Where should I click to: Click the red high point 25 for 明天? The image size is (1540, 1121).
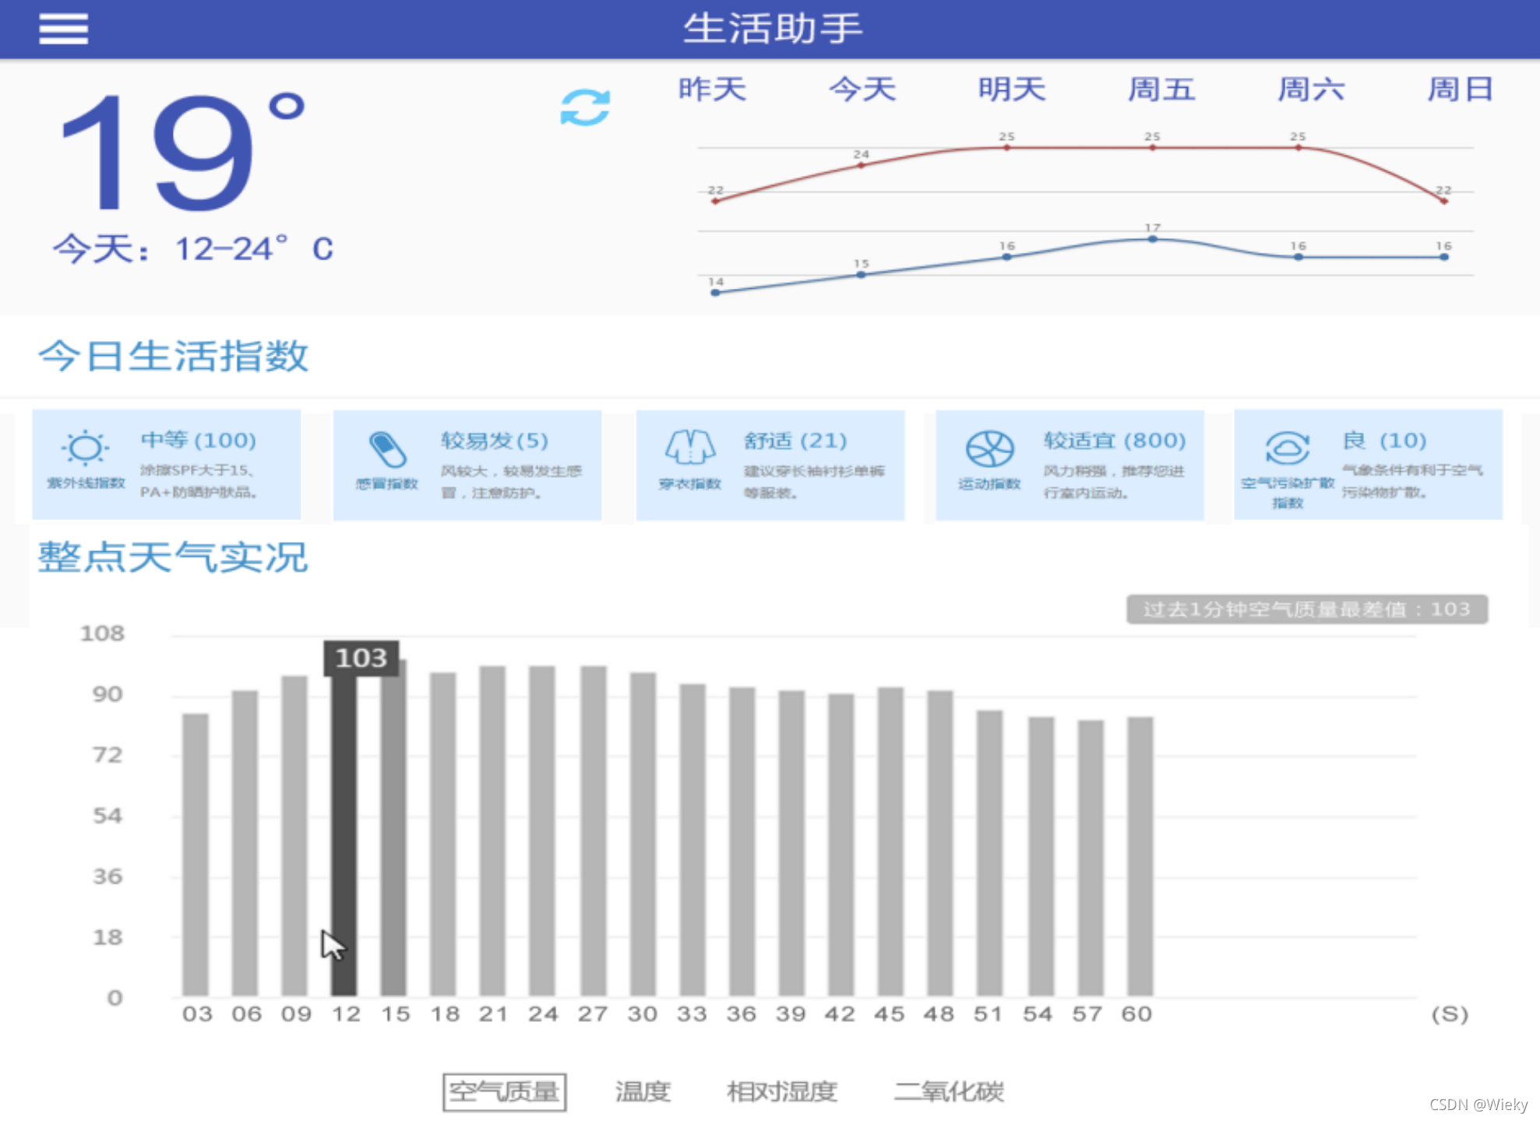(x=1006, y=147)
